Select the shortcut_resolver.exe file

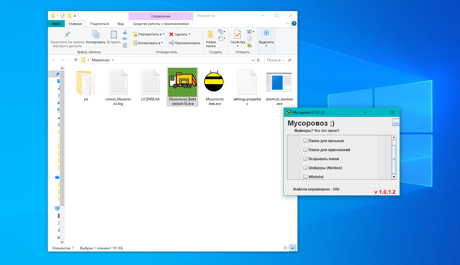(279, 82)
